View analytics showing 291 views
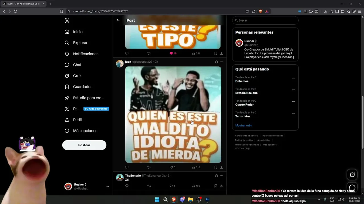Image resolution: width=364 pixels, height=204 pixels. coord(196,53)
